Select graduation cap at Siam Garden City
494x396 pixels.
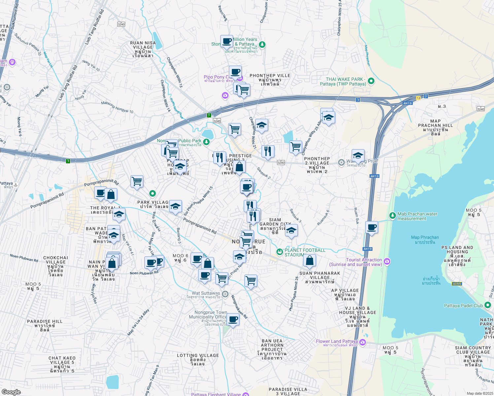[x=291, y=231]
